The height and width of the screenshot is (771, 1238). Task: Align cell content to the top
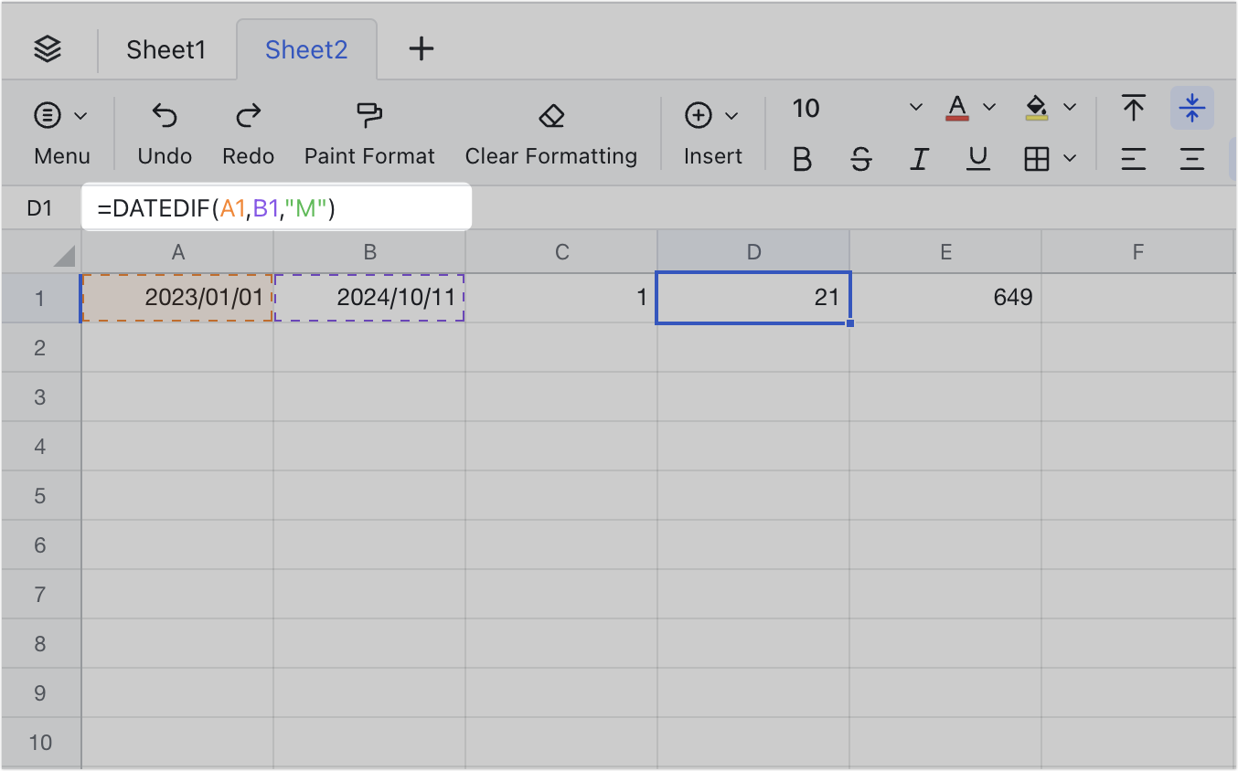click(x=1134, y=109)
